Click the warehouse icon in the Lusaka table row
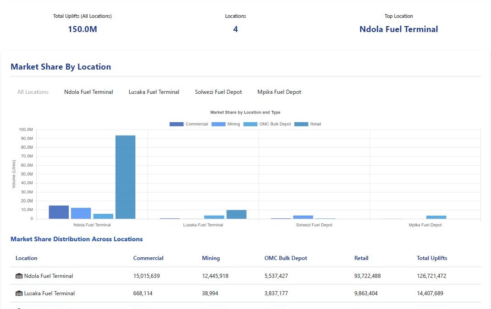The width and height of the screenshot is (491, 309). (x=19, y=293)
